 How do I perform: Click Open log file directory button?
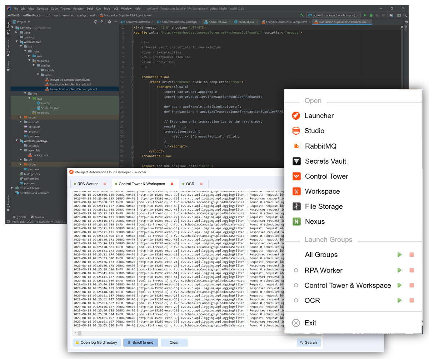(x=96, y=342)
